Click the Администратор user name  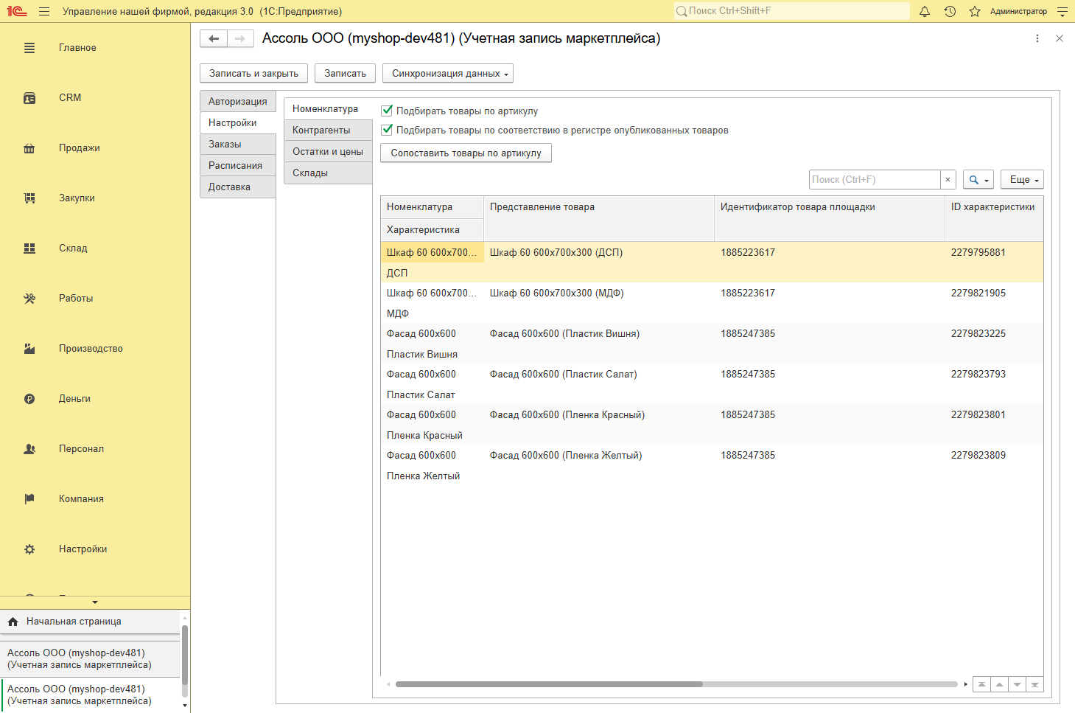coord(1018,12)
